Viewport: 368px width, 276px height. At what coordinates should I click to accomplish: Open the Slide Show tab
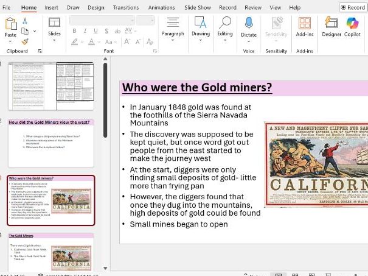[x=197, y=7]
